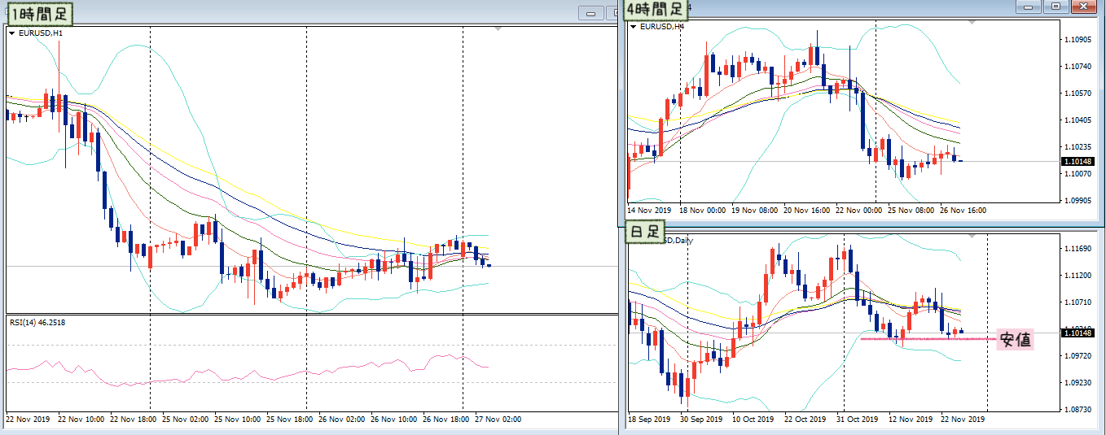Click the EURUSD,H4 chart title text
Screen dimensions: 1106x435
pos(662,26)
